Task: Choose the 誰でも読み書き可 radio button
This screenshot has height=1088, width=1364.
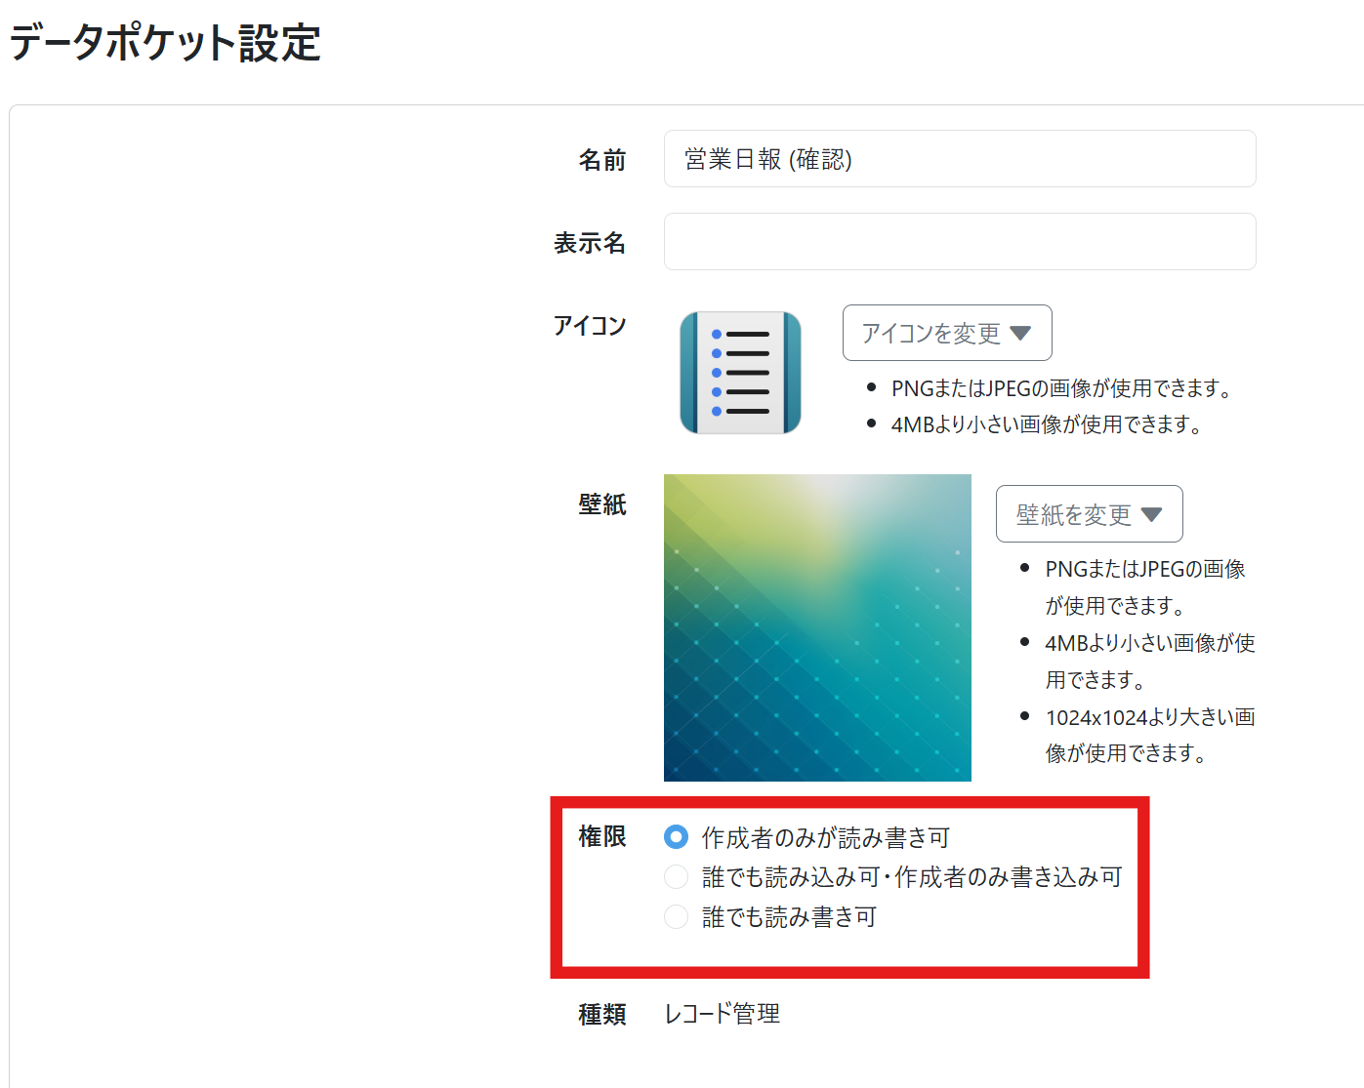Action: point(676,917)
